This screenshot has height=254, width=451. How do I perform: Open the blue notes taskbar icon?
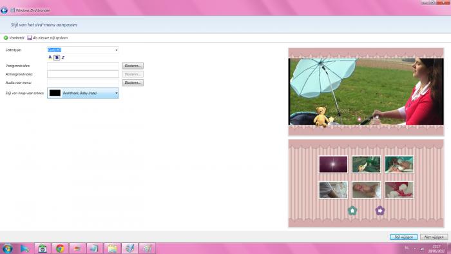click(x=95, y=248)
